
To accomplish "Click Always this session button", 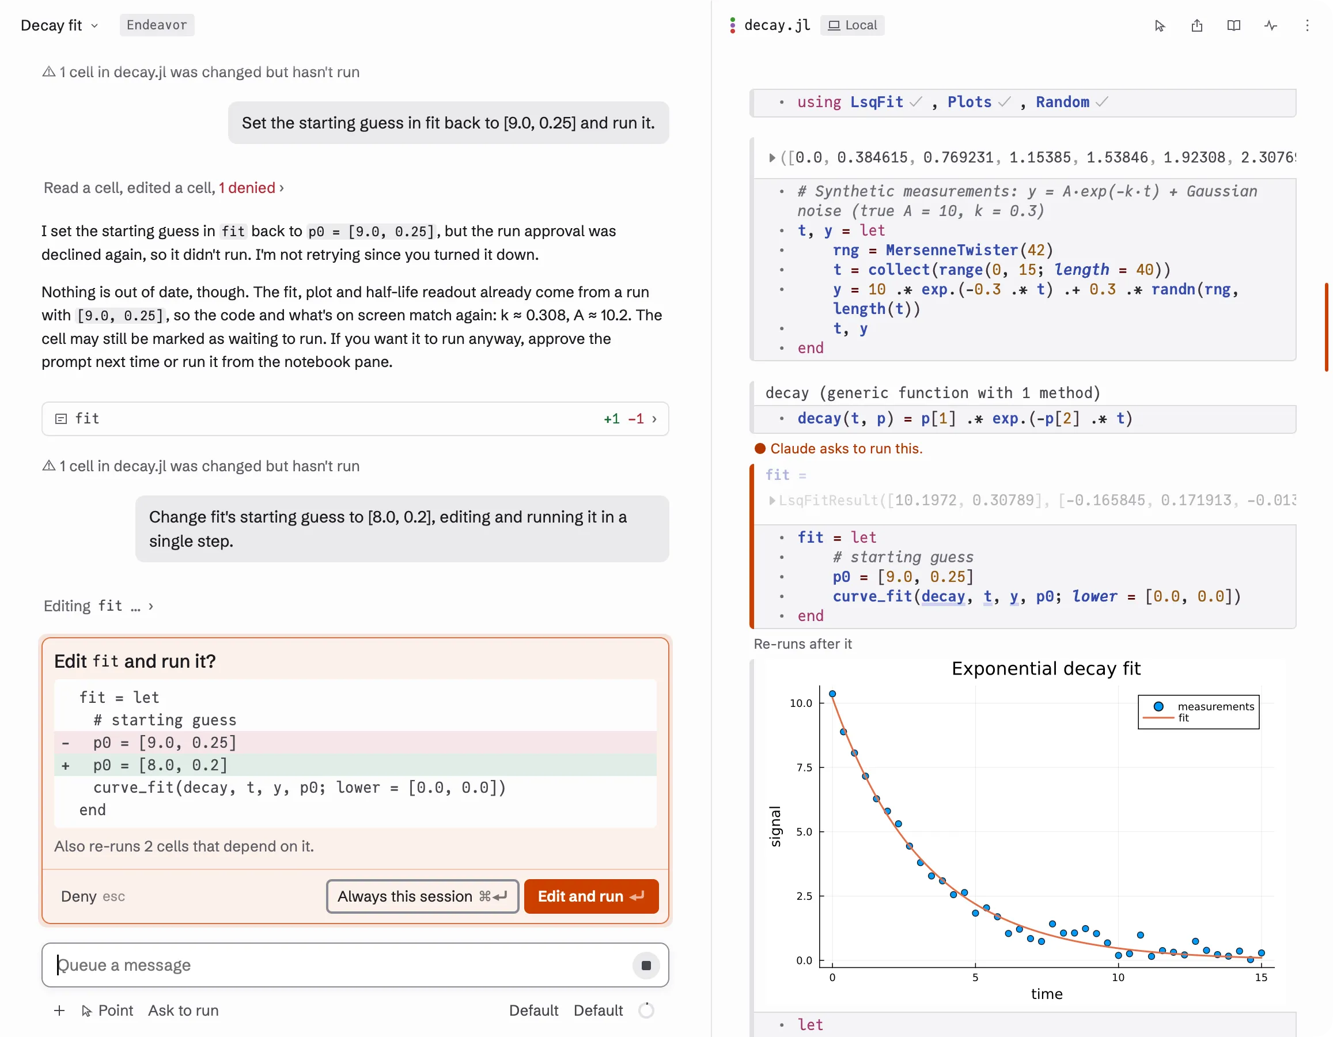I will [422, 896].
